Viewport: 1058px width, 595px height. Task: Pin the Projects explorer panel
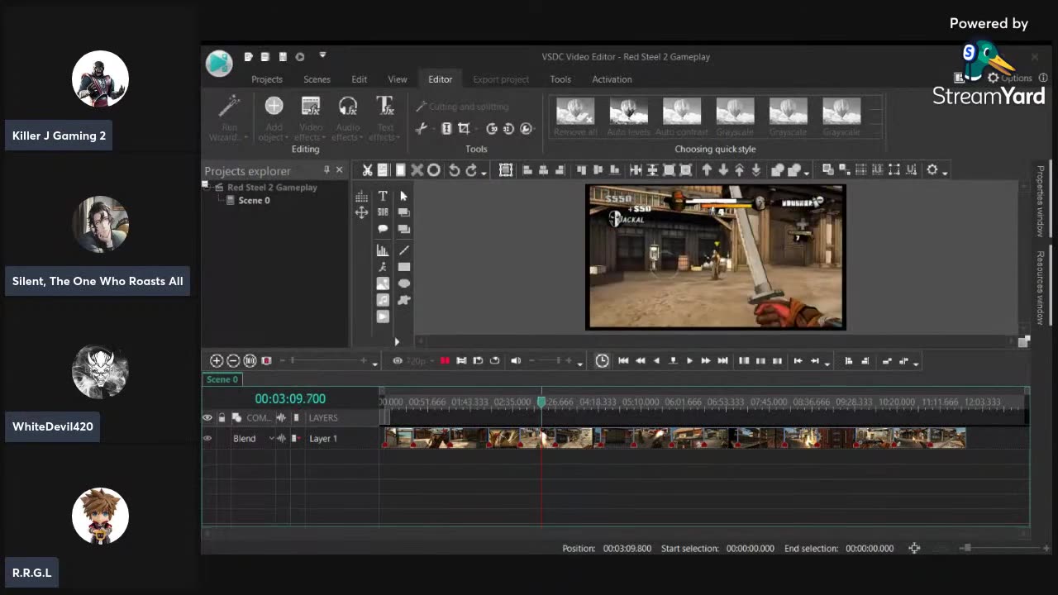(x=326, y=170)
